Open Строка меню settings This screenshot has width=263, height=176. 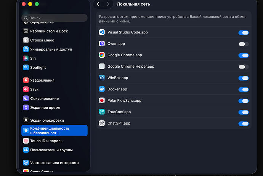point(55,40)
